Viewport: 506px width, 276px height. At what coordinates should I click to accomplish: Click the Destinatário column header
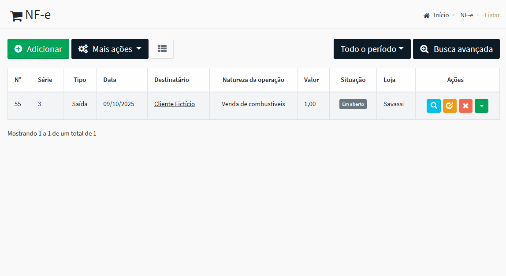pyautogui.click(x=171, y=80)
